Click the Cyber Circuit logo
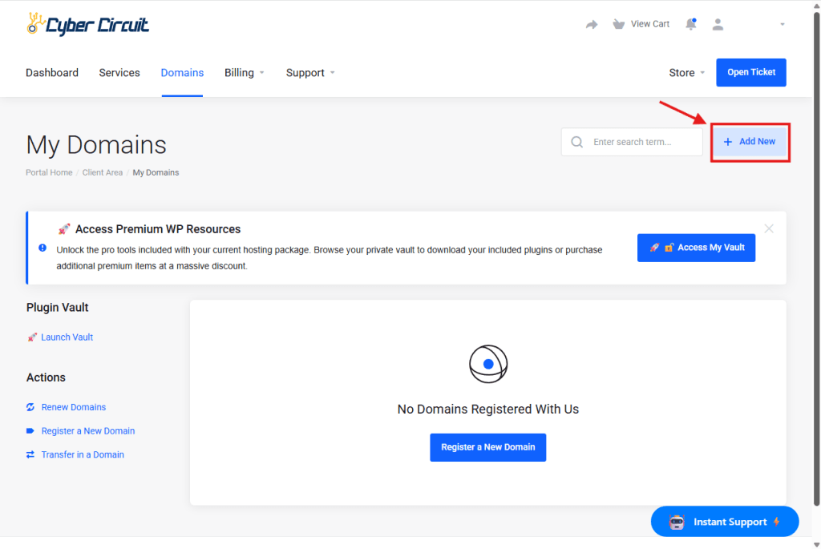This screenshot has width=821, height=549. [x=87, y=25]
